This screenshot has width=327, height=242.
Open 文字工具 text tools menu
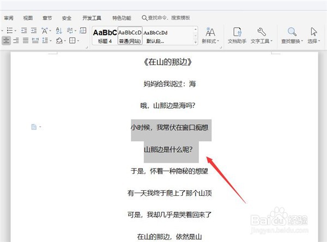point(262,35)
